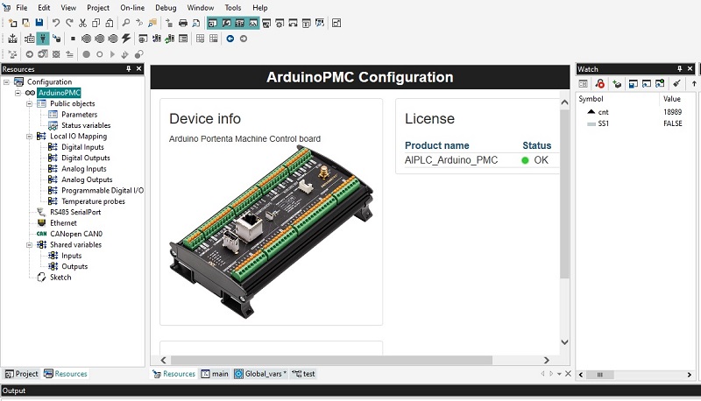Collapse the Configuration tree node

tap(6, 82)
